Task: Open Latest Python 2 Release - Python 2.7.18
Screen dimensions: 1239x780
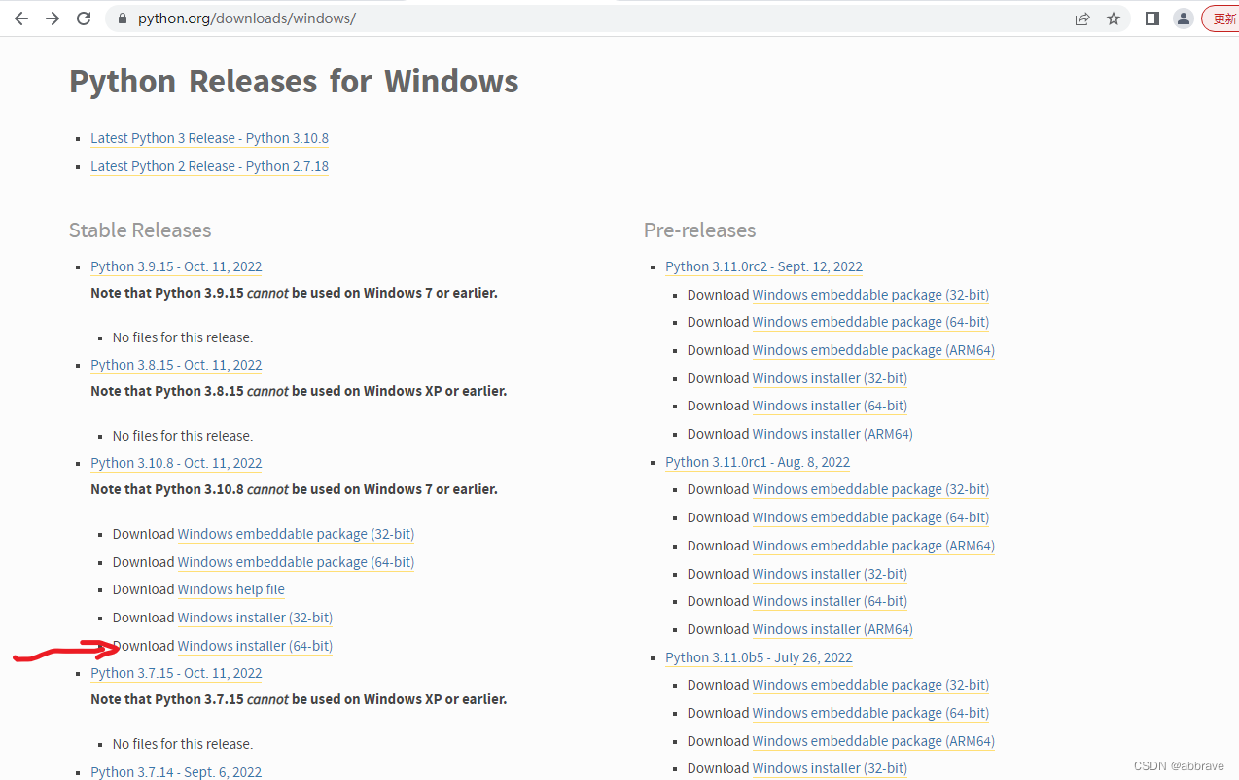Action: (x=209, y=166)
